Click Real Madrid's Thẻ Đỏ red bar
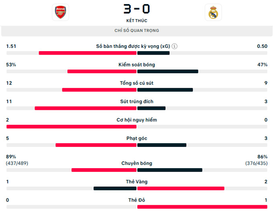Image resolution: width=273 pixels, height=214 pixels. click(x=202, y=207)
